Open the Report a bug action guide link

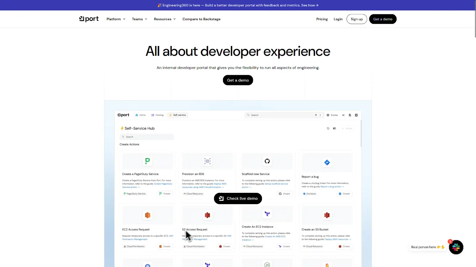pos(332,187)
